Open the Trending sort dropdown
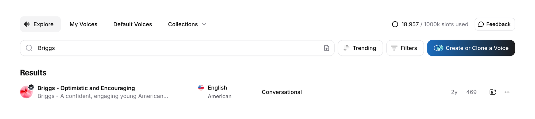This screenshot has width=535, height=119. [x=360, y=48]
